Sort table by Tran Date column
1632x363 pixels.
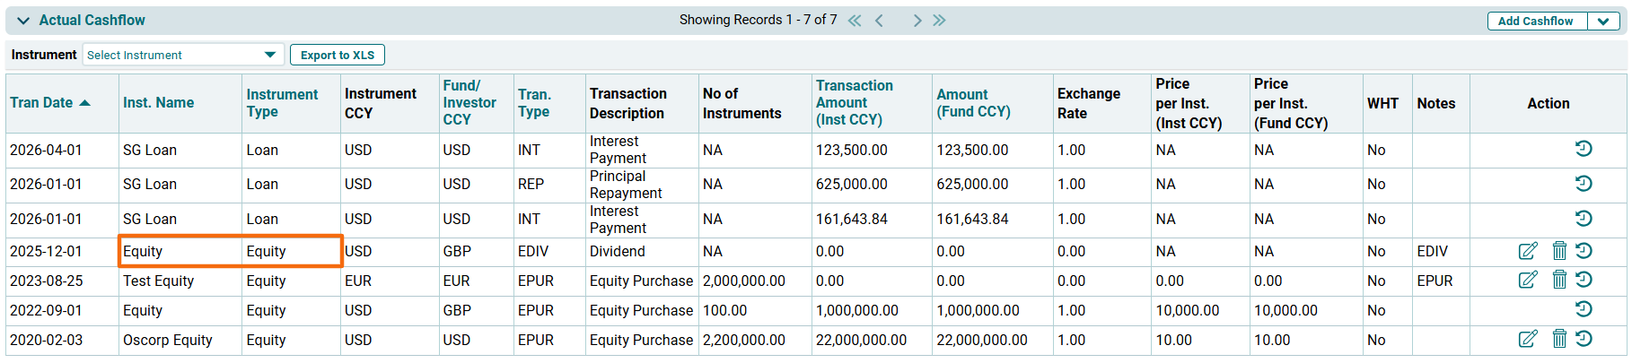click(42, 103)
